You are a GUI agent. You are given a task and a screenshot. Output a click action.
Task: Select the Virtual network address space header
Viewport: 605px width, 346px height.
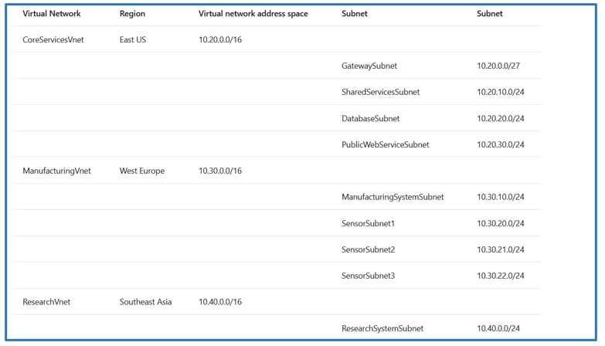(253, 14)
